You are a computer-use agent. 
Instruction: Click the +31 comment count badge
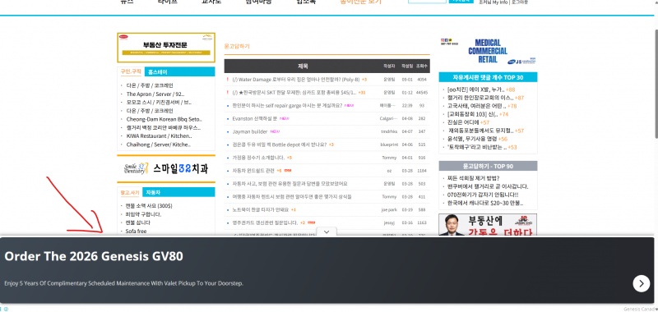362,92
